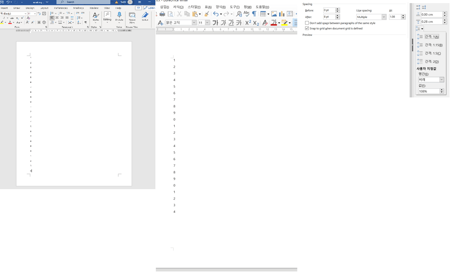Click the Paste clipboard icon in LibreOffice
Viewport: 450px width, 273px height.
pyautogui.click(x=195, y=14)
